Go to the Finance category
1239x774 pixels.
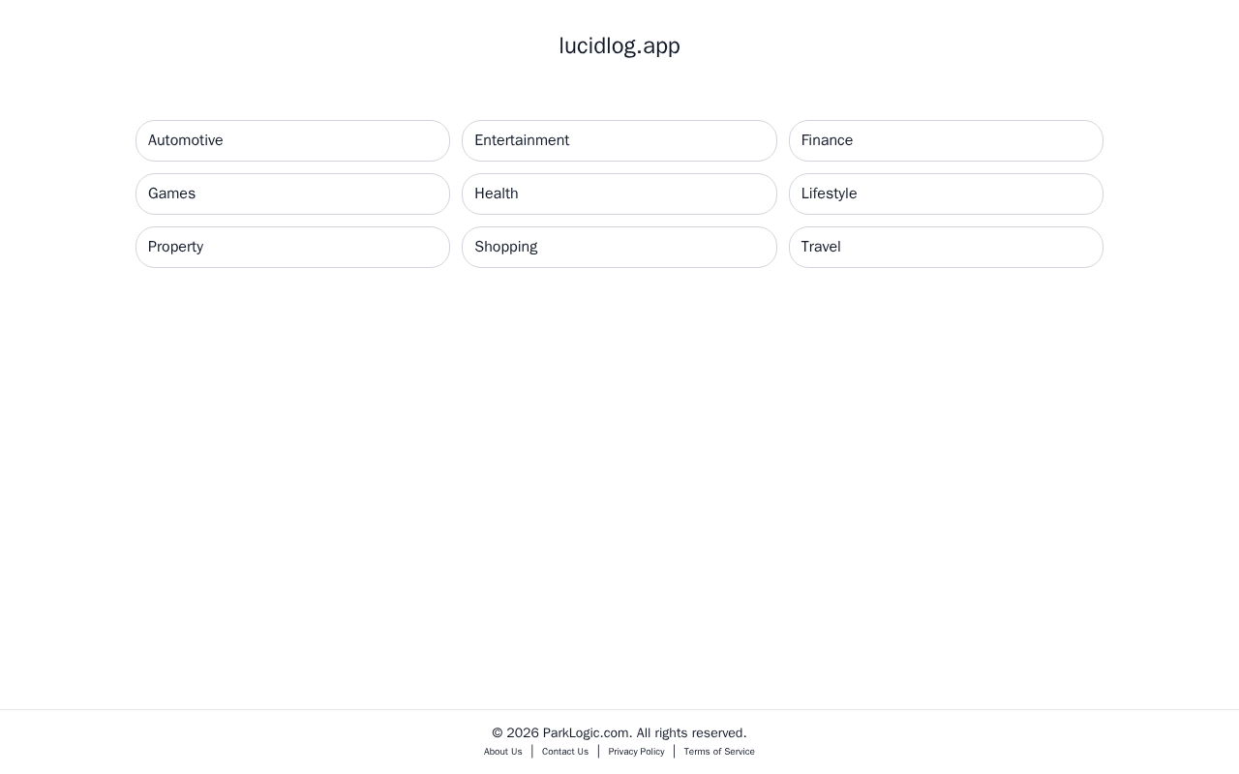pos(945,140)
